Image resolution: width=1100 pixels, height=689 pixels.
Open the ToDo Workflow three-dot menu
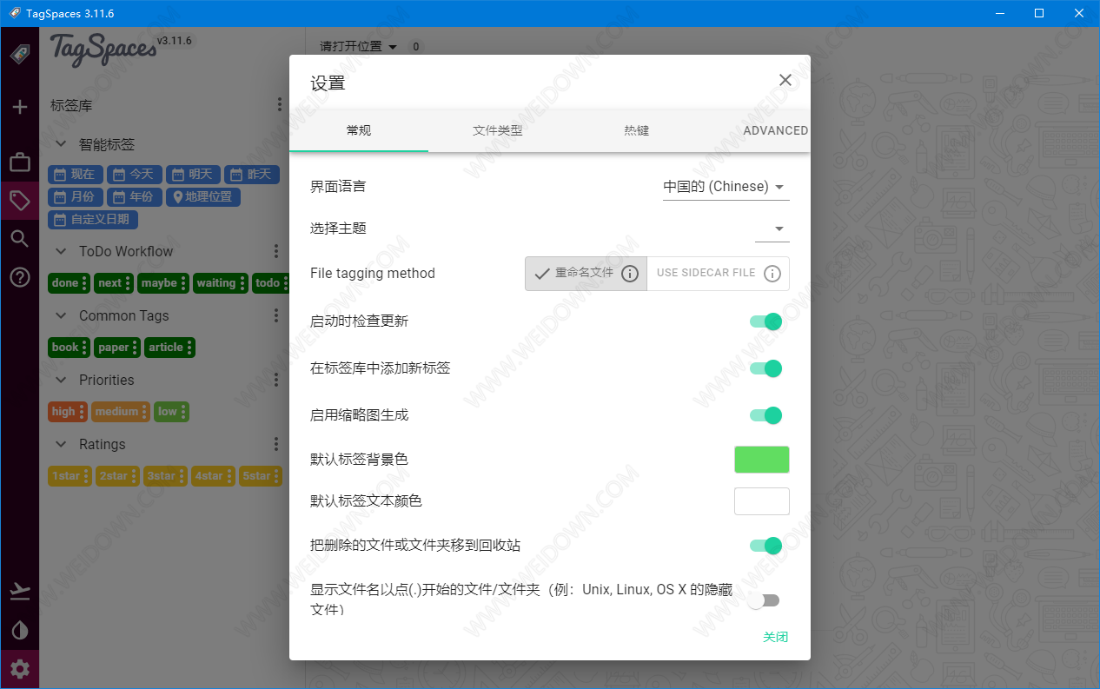click(276, 251)
